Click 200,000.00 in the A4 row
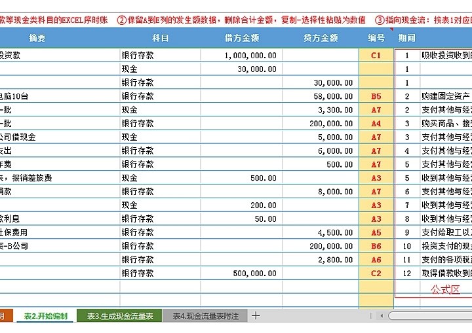The height and width of the screenshot is (333, 472). point(321,124)
